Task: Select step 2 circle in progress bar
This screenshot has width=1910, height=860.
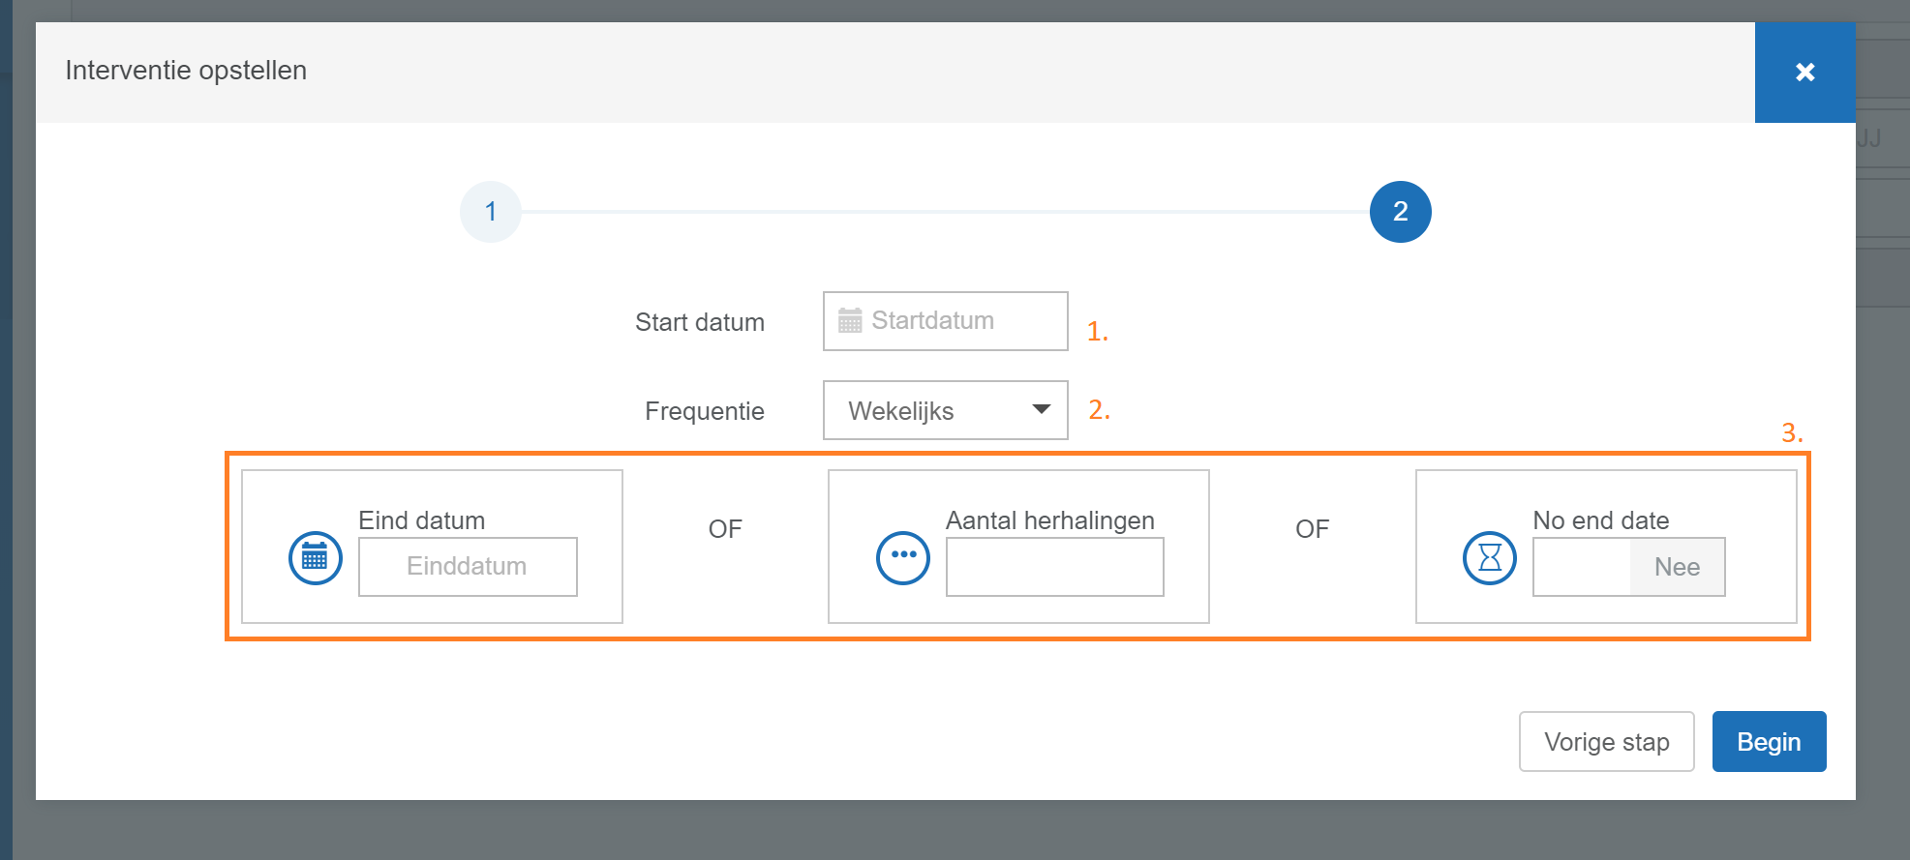Action: click(x=1401, y=212)
